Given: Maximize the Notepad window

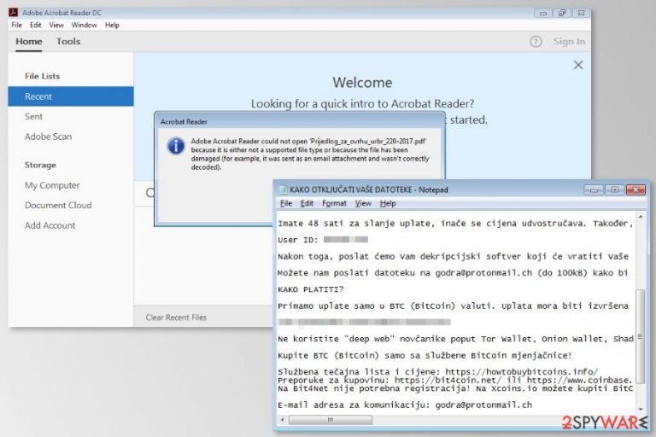Looking at the screenshot, I should [615, 189].
